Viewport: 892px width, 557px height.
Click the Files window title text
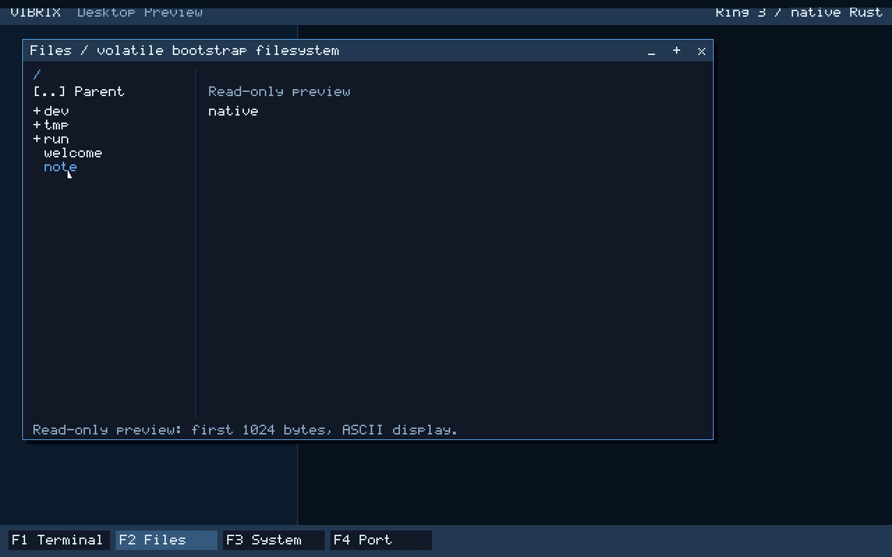click(185, 51)
